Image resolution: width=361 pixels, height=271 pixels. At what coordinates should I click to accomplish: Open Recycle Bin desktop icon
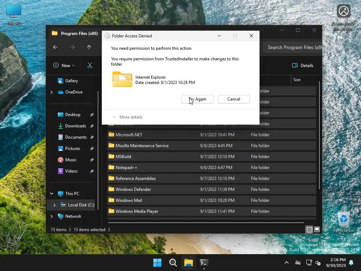click(343, 222)
